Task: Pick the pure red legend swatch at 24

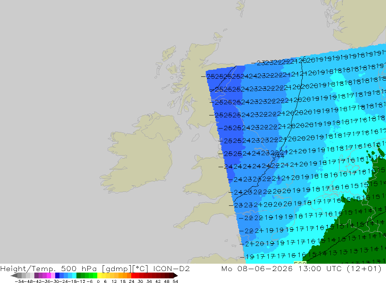Action: point(133,276)
